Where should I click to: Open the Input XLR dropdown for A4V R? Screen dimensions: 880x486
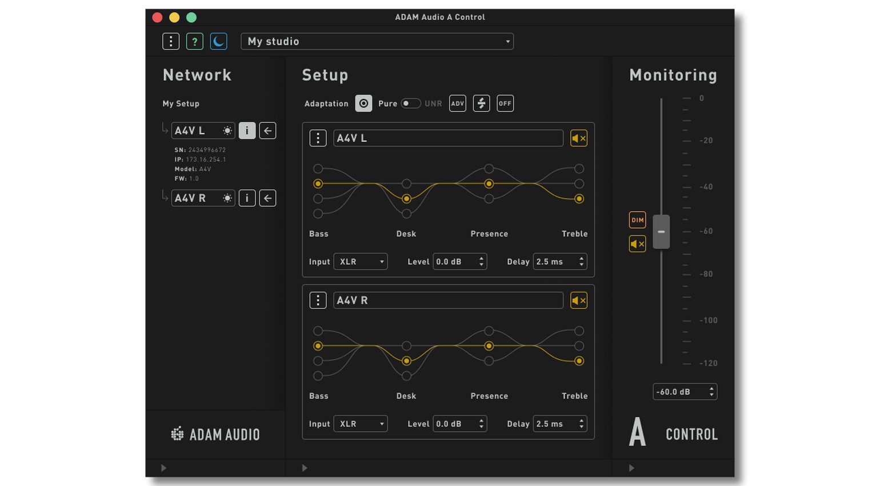[x=361, y=424]
